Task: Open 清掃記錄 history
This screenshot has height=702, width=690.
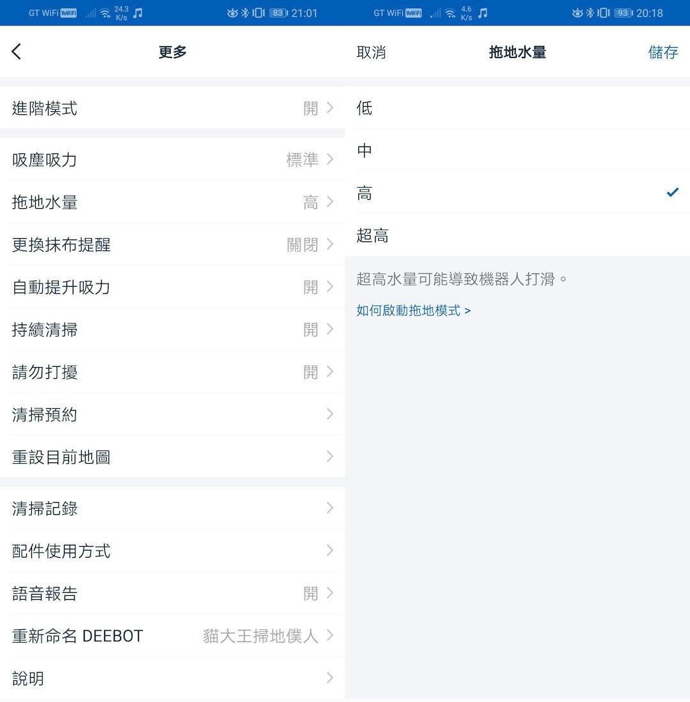Action: 172,508
